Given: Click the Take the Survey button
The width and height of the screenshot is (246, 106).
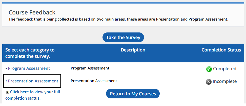Looking at the screenshot, I should click(x=123, y=38).
